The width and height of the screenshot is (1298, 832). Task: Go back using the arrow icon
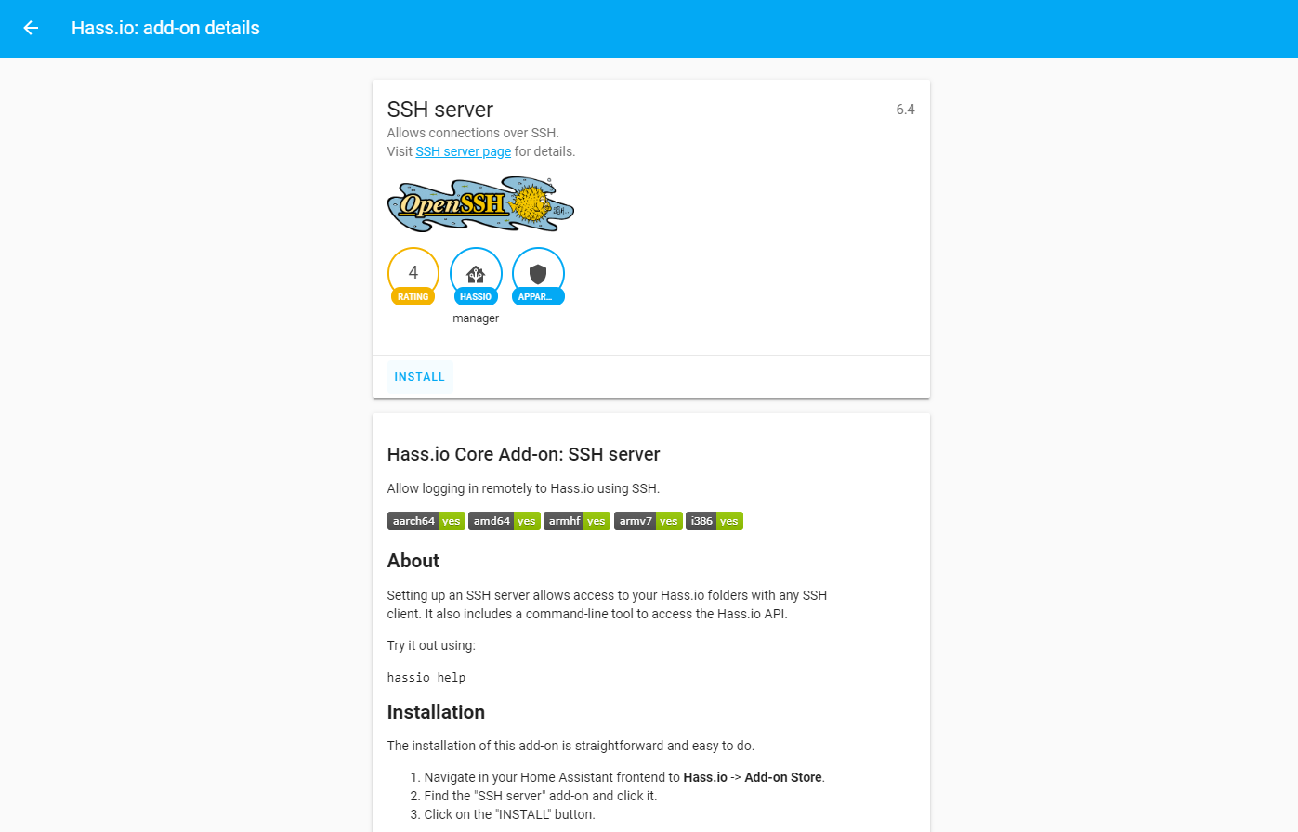(31, 28)
